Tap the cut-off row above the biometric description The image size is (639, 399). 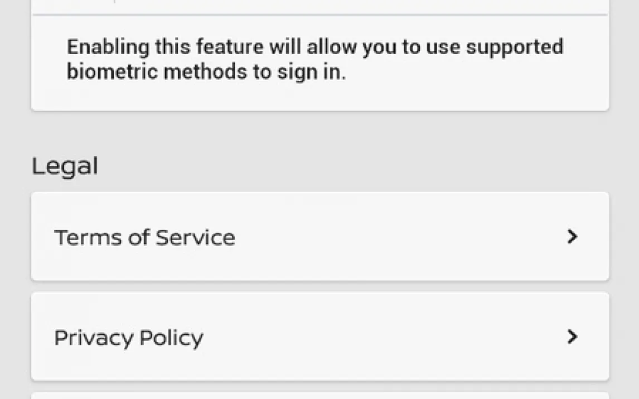pyautogui.click(x=319, y=6)
